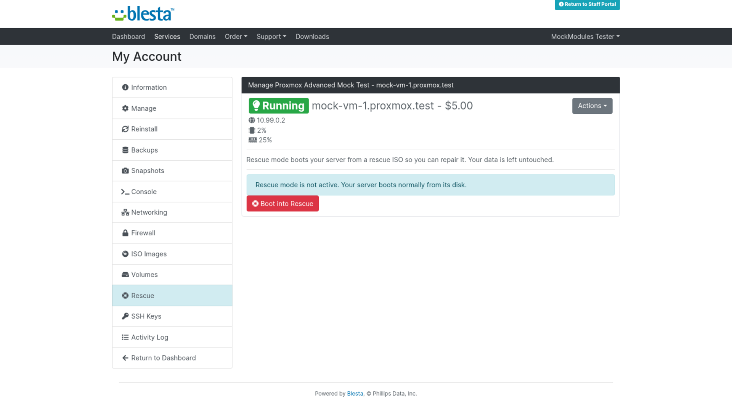Click the Information sidebar info icon
Viewport: 732px width, 412px height.
[125, 87]
